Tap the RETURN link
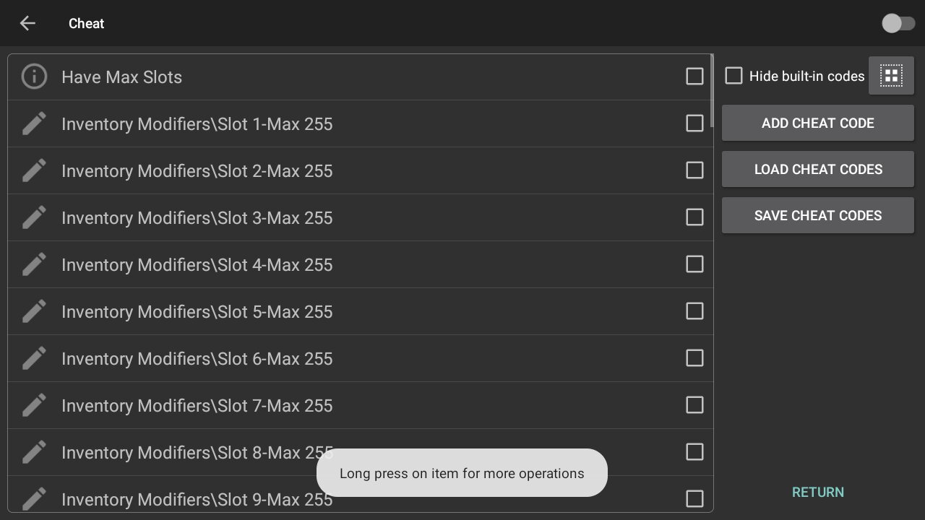The image size is (925, 520). [x=817, y=492]
